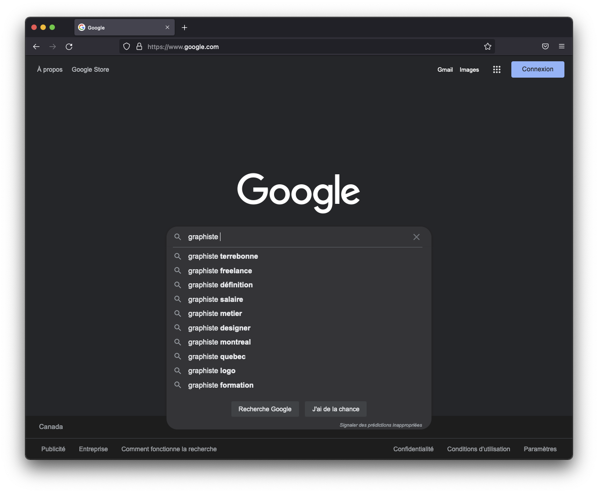Image resolution: width=598 pixels, height=493 pixels.
Task: Report predictions via Signaler des prédictions inappropriées
Action: click(381, 425)
